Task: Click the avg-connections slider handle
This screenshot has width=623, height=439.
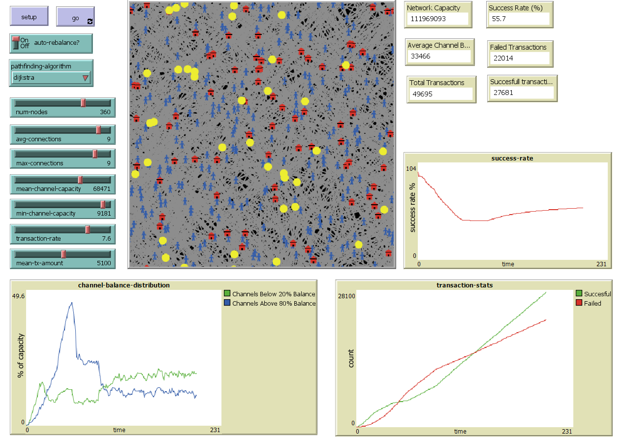Action: point(98,129)
